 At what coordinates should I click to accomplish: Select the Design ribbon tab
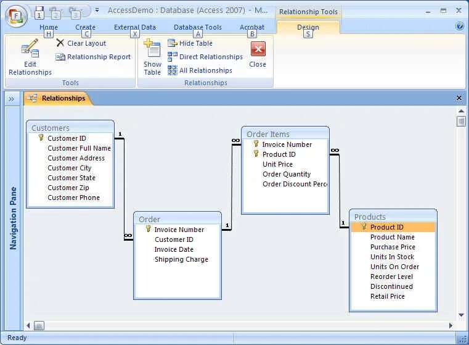pyautogui.click(x=308, y=27)
